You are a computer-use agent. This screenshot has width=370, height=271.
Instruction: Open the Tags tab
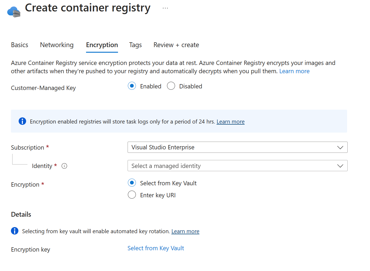135,45
